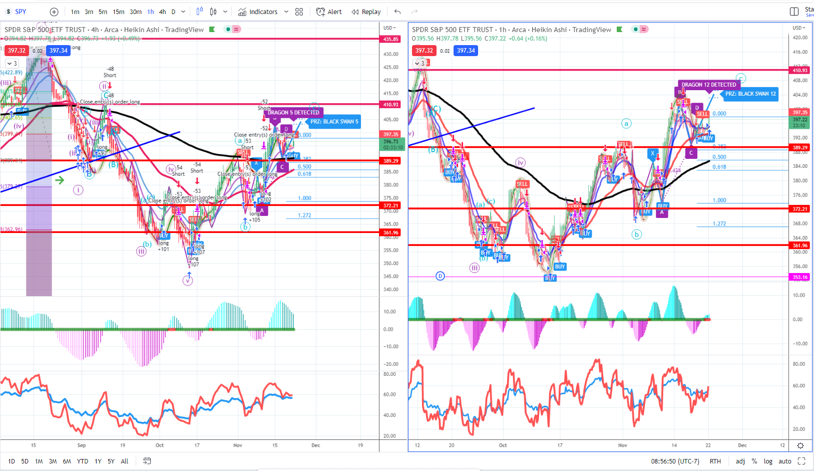Select the 3M date range
Image resolution: width=814 pixels, height=471 pixels.
pyautogui.click(x=53, y=461)
